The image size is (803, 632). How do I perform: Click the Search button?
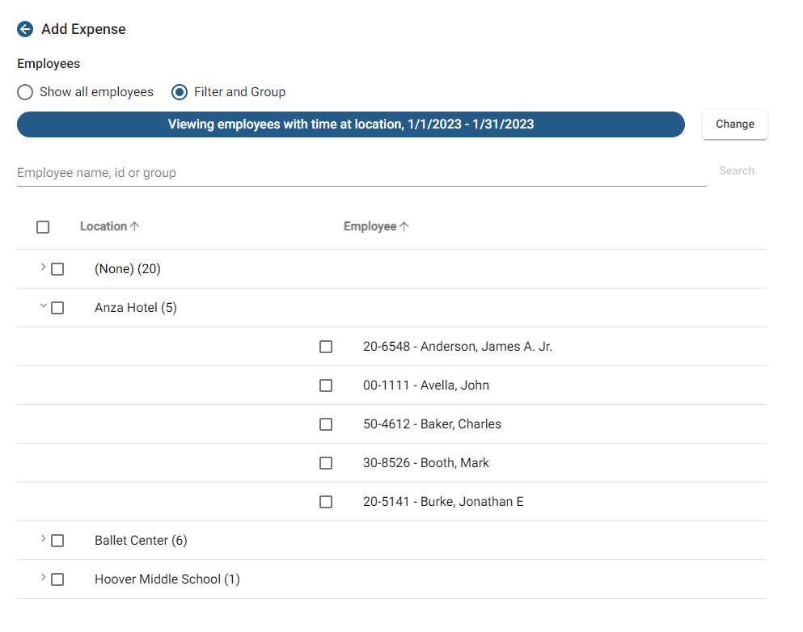[737, 171]
